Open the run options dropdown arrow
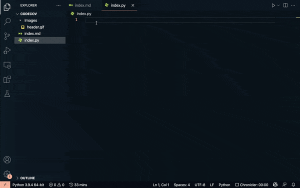The image size is (300, 188). (278, 6)
